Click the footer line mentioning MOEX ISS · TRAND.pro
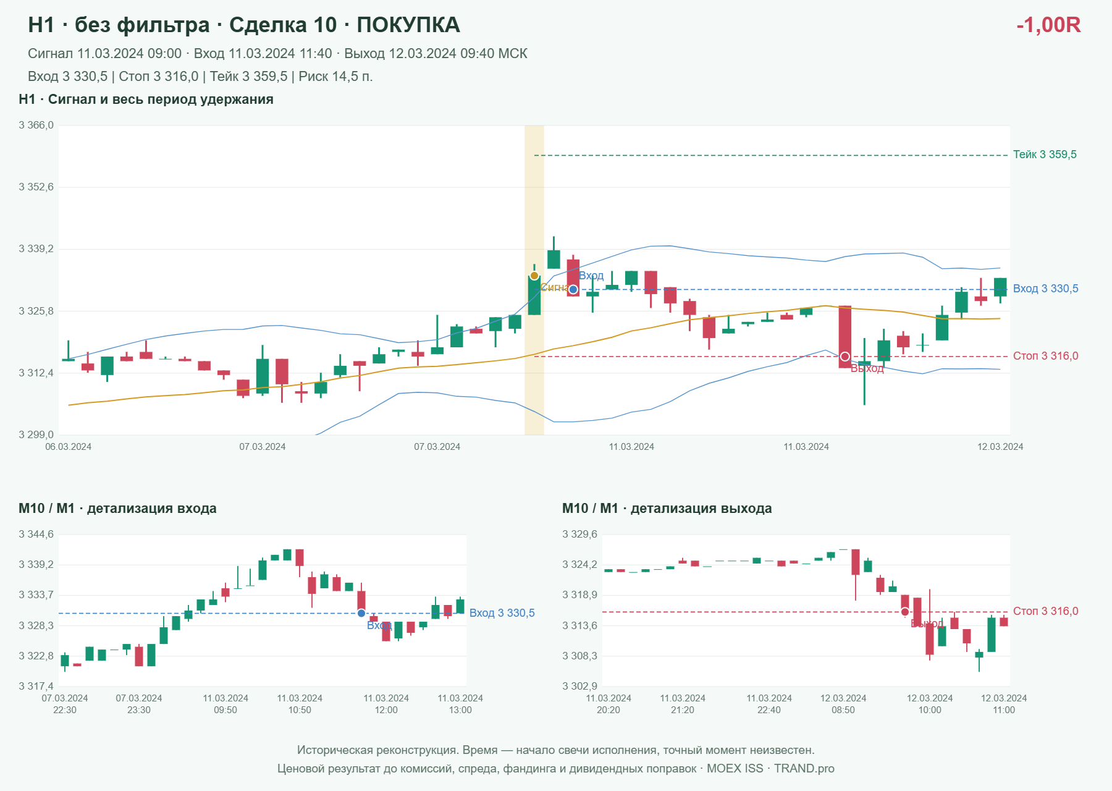The image size is (1112, 791). coord(556,769)
